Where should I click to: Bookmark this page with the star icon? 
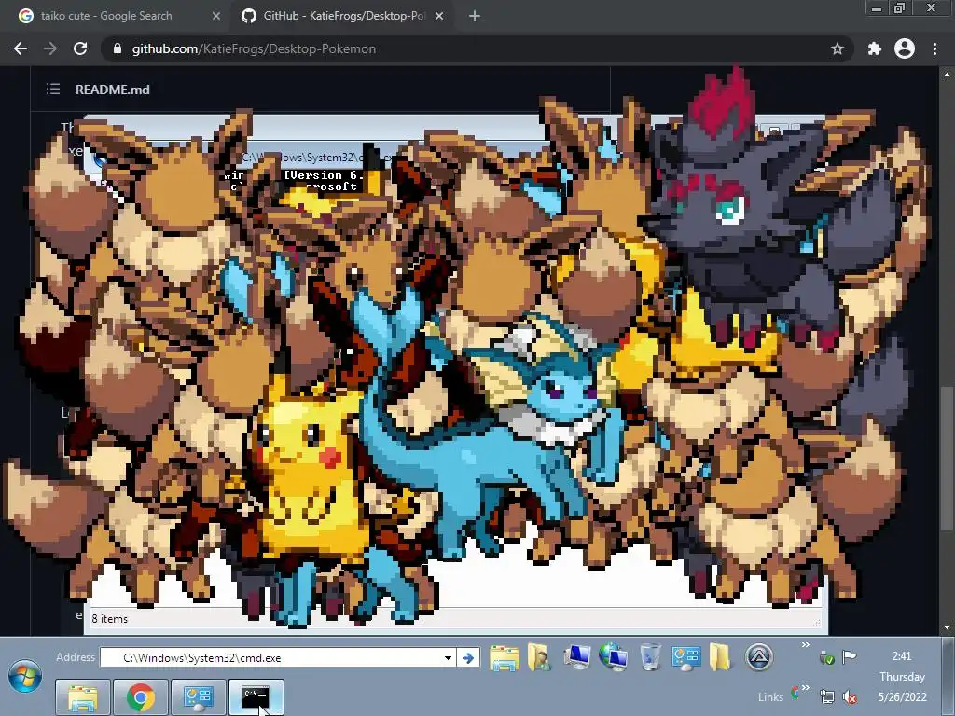click(x=837, y=48)
